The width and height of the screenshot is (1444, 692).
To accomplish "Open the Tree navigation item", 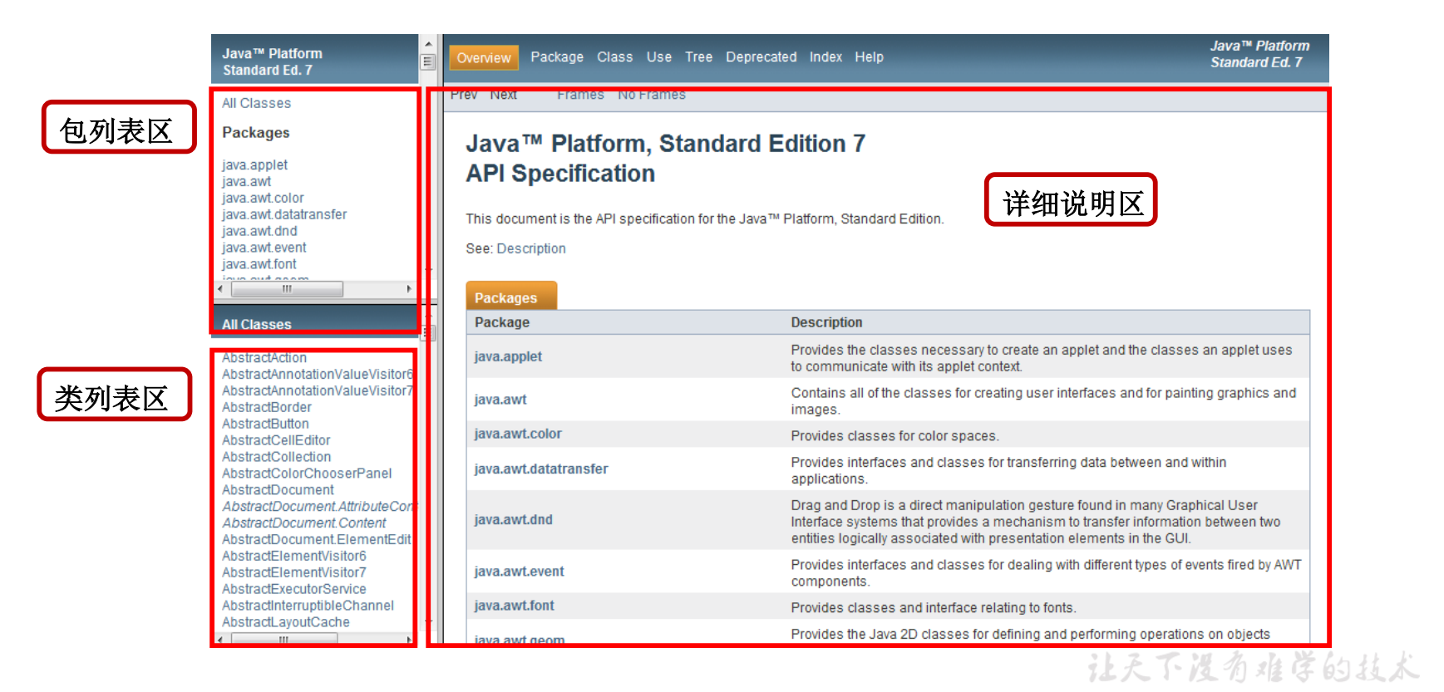I will pos(698,57).
